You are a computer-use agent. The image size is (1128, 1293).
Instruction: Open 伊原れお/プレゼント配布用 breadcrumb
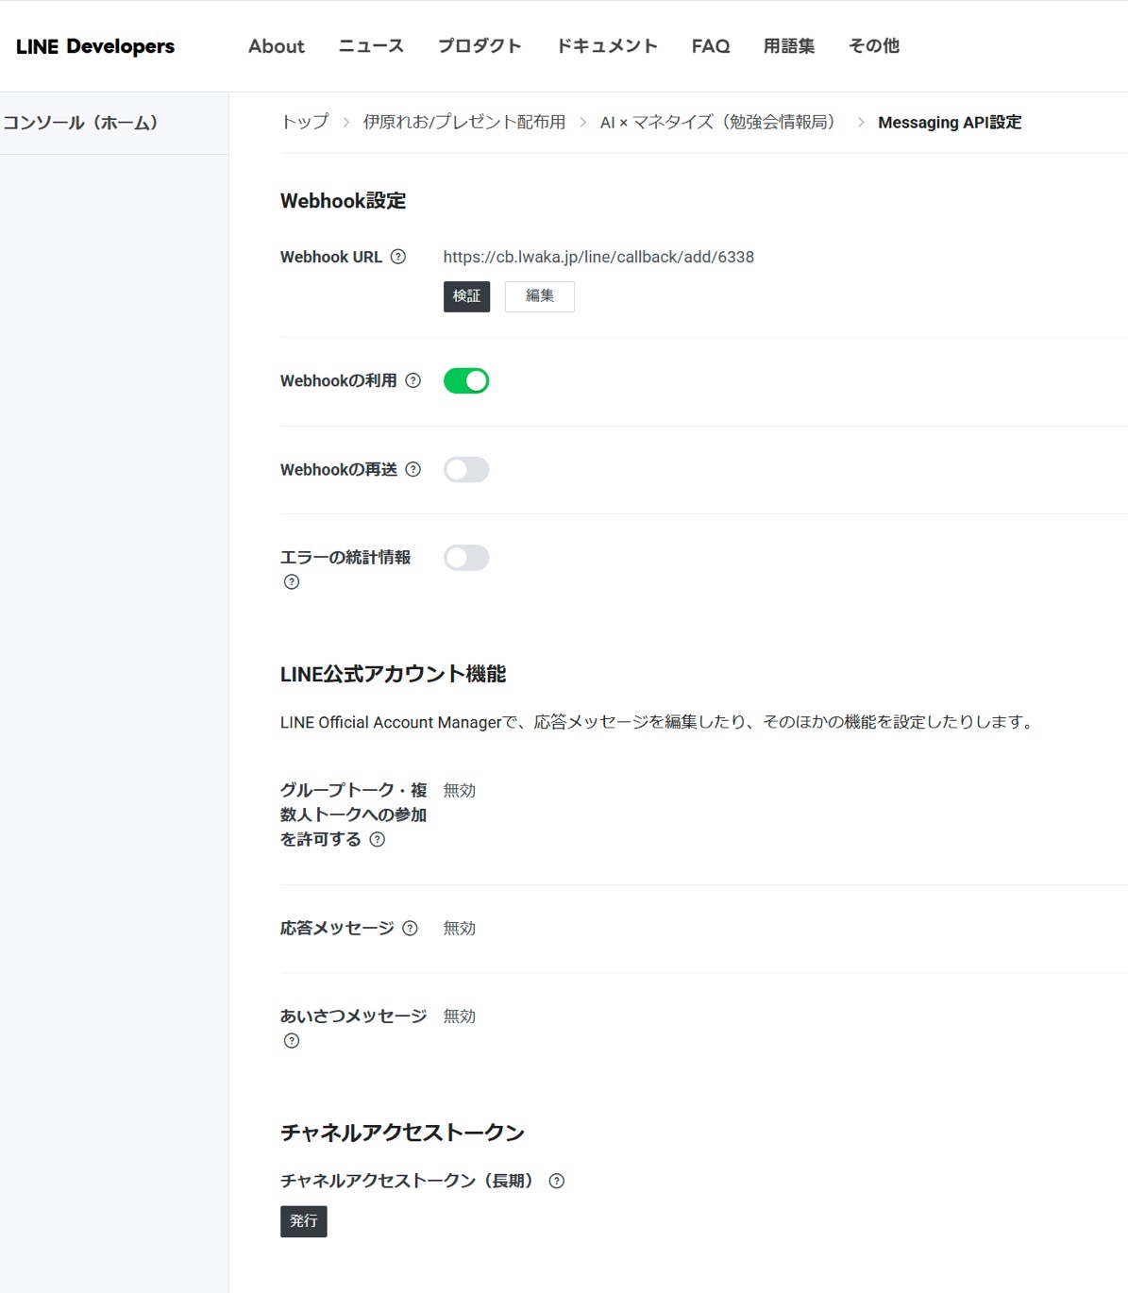464,122
